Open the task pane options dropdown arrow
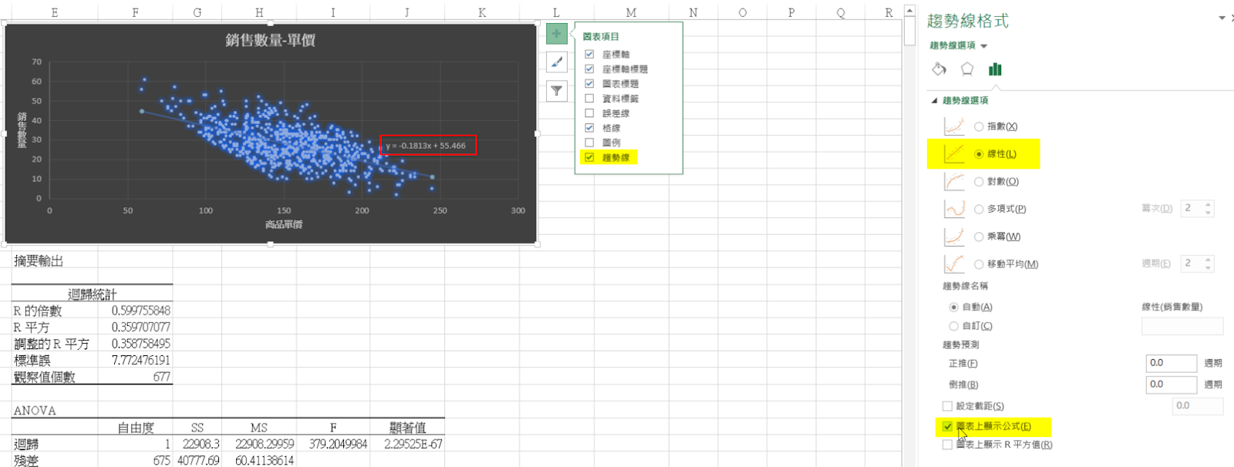The image size is (1234, 467). click(x=1222, y=18)
